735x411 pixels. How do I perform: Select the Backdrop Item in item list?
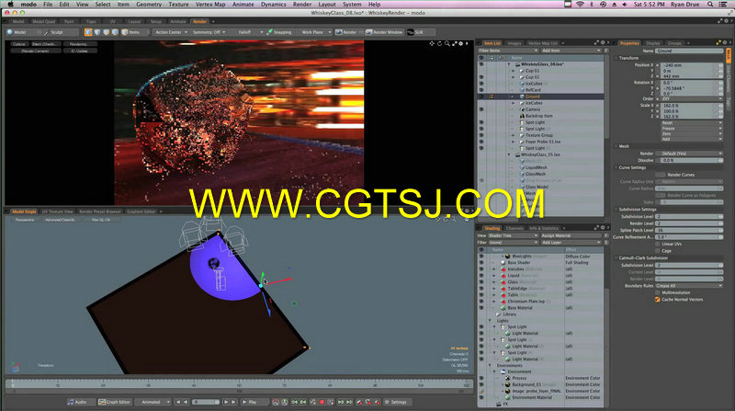(538, 116)
